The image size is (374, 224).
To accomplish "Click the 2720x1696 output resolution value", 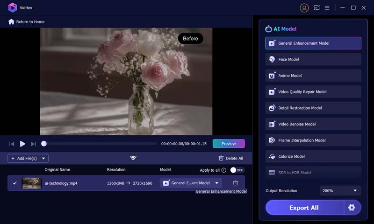I will (143, 183).
